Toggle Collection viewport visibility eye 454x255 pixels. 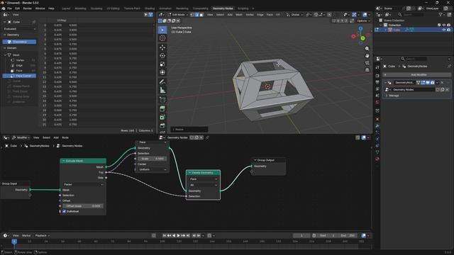(x=444, y=25)
